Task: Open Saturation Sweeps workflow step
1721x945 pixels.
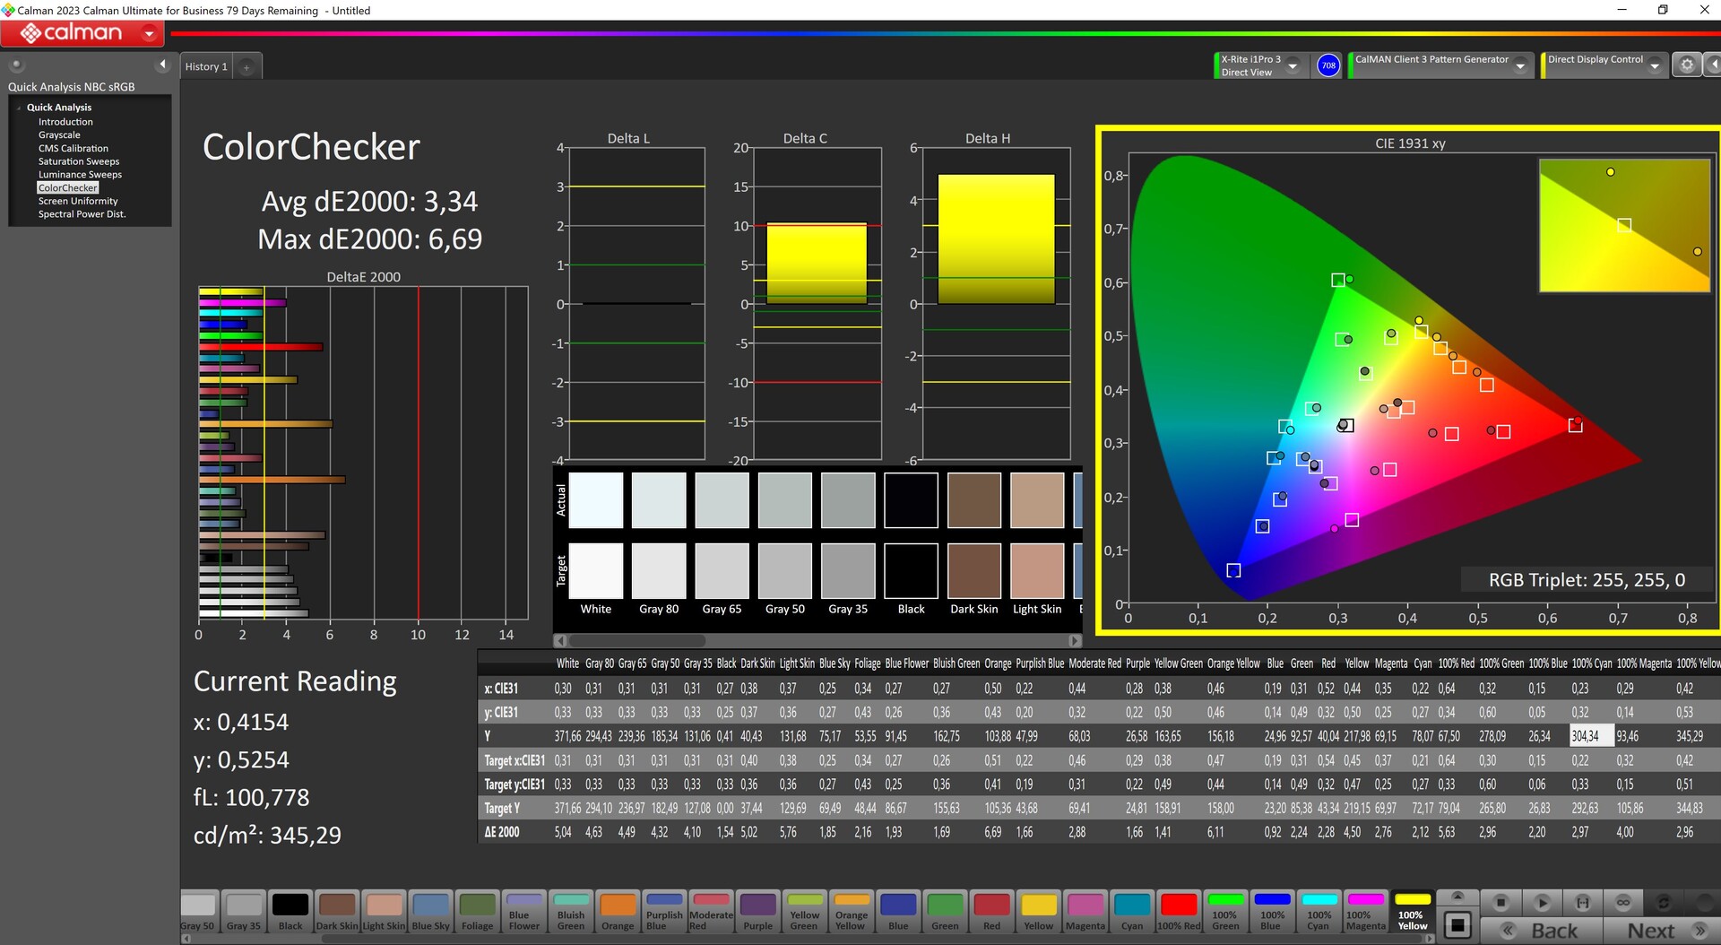Action: [x=78, y=162]
